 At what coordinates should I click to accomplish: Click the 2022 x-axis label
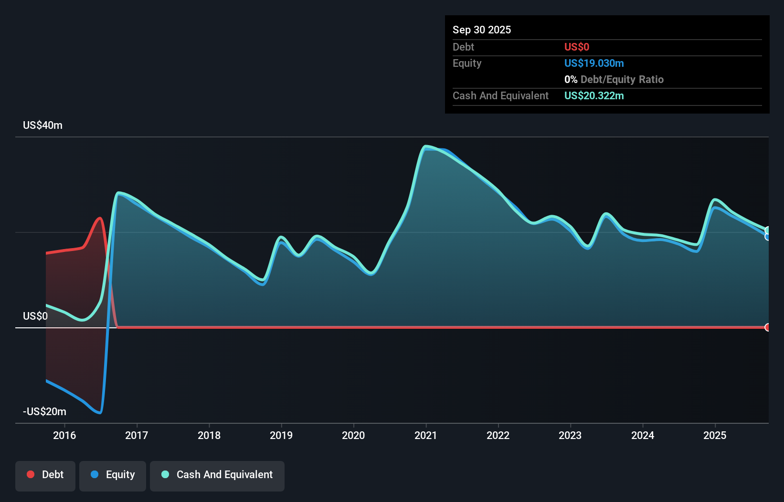point(498,435)
